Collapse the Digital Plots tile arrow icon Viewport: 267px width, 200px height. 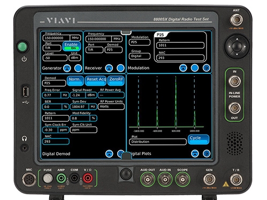pyautogui.click(x=195, y=153)
